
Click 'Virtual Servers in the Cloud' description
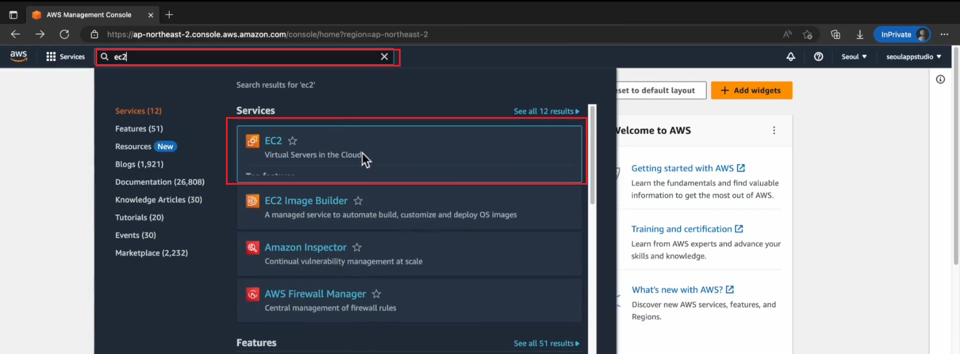pos(313,155)
